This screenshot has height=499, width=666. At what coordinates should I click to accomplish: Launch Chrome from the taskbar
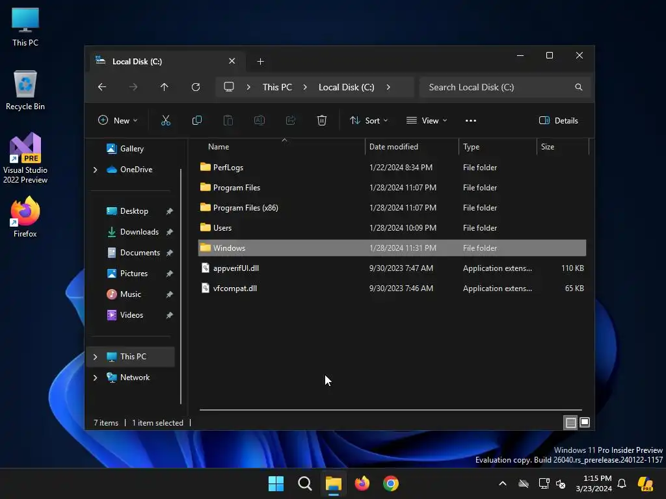(x=391, y=483)
